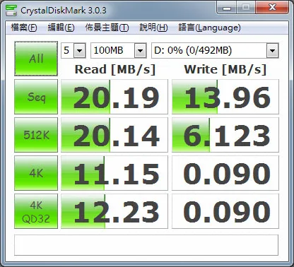Start the 4K QD32 test
The height and width of the screenshot is (267, 294).
click(x=36, y=211)
